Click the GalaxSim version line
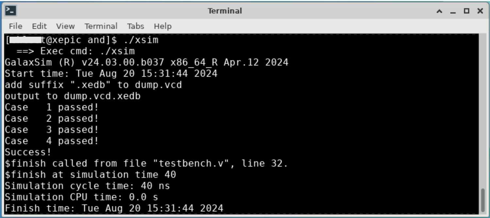490x218 pixels. (146, 63)
